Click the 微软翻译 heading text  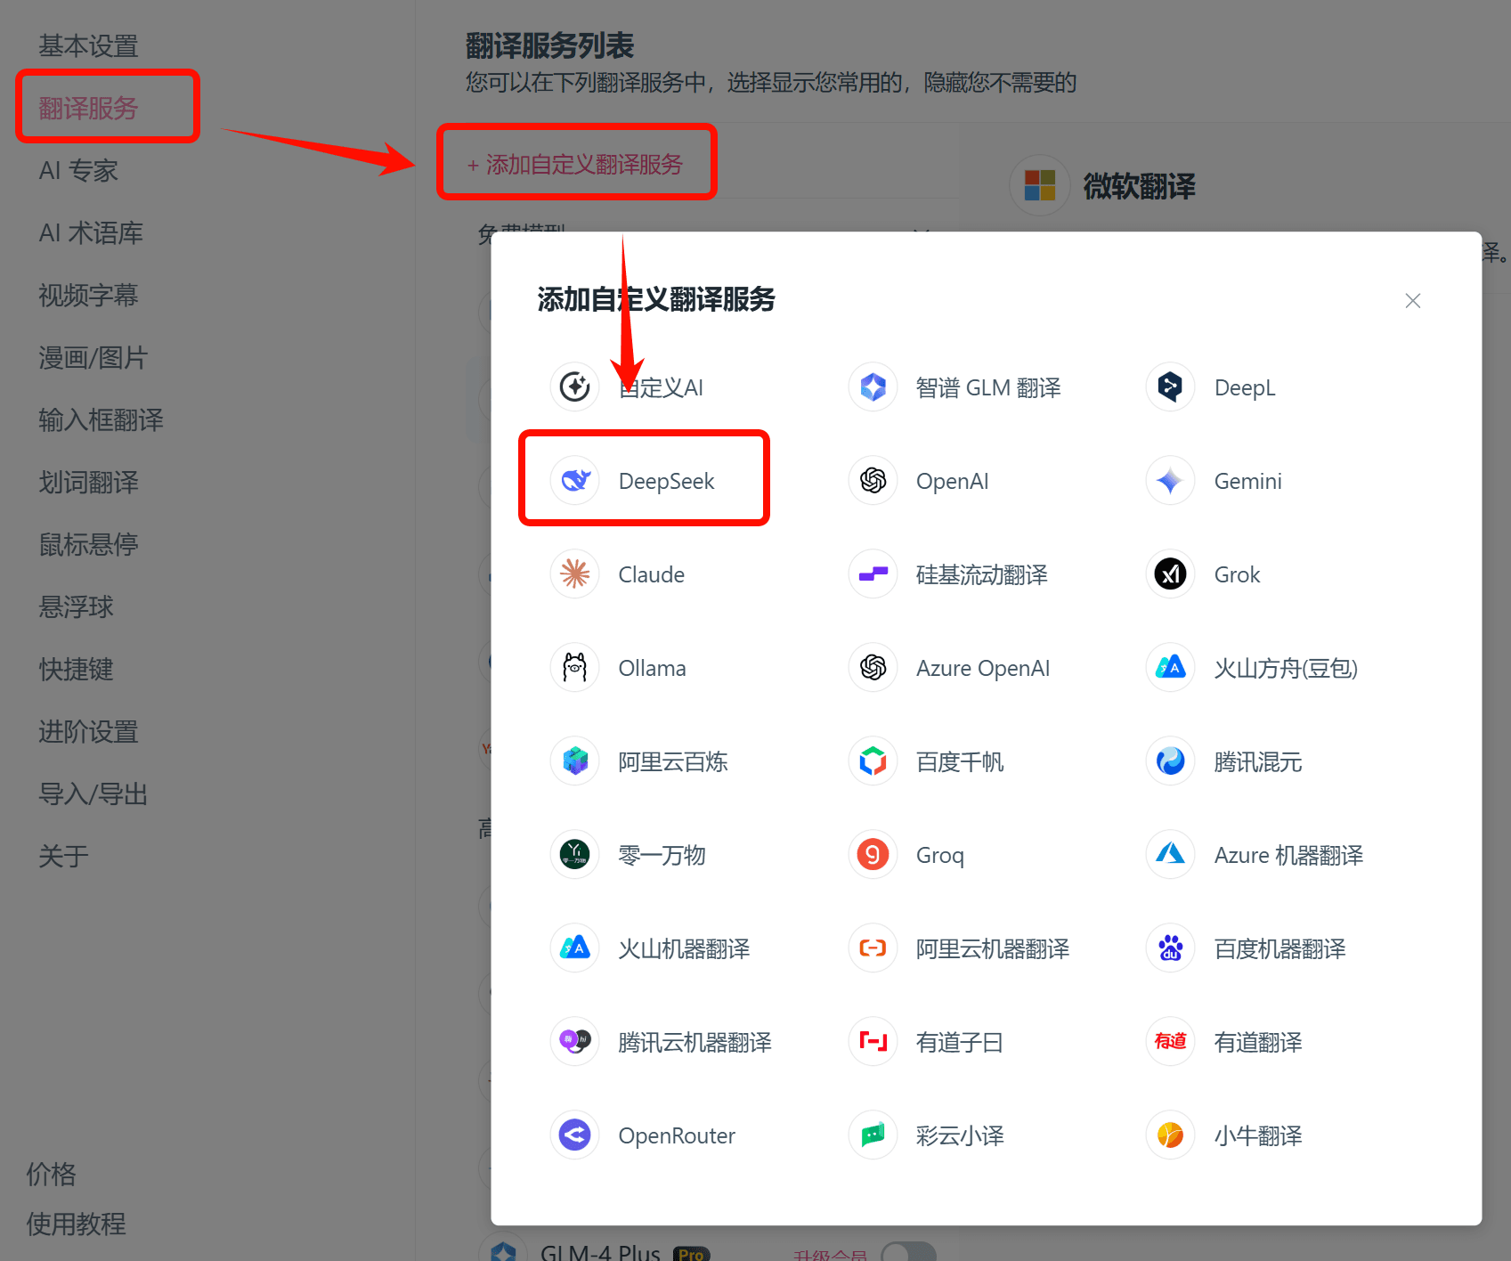(x=1139, y=187)
